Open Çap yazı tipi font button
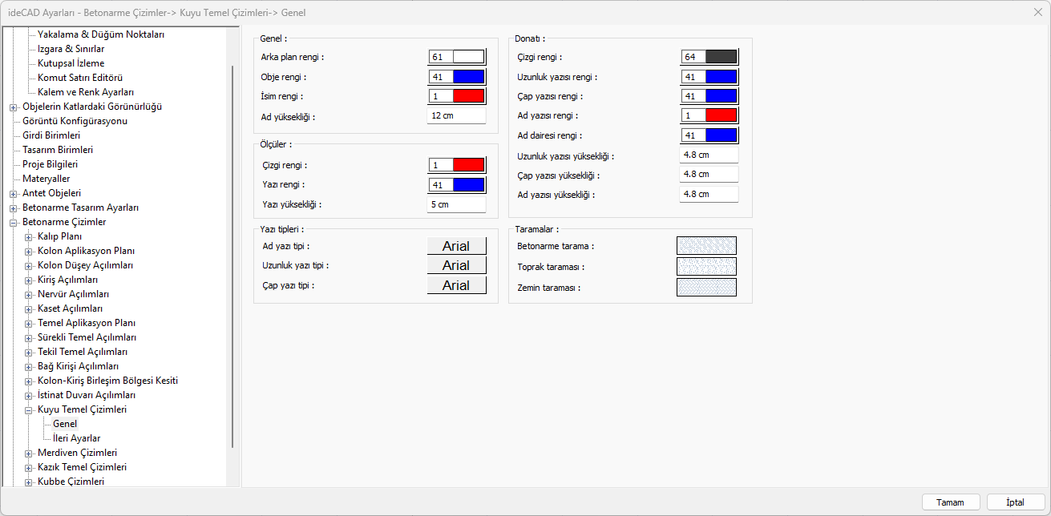 (x=457, y=285)
